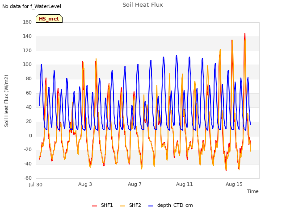The height and width of the screenshot is (214, 286).
Task: Click the HS_met label badge
Action: [49, 19]
